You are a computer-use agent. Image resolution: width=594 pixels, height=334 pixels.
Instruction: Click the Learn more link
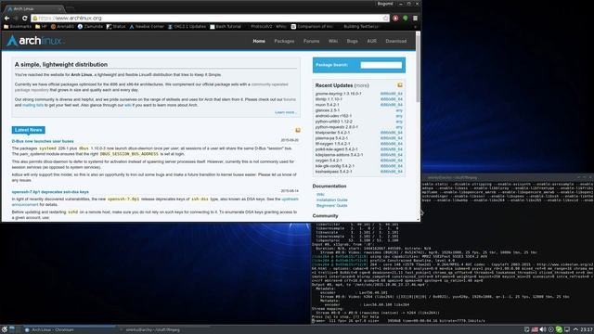[x=286, y=112]
